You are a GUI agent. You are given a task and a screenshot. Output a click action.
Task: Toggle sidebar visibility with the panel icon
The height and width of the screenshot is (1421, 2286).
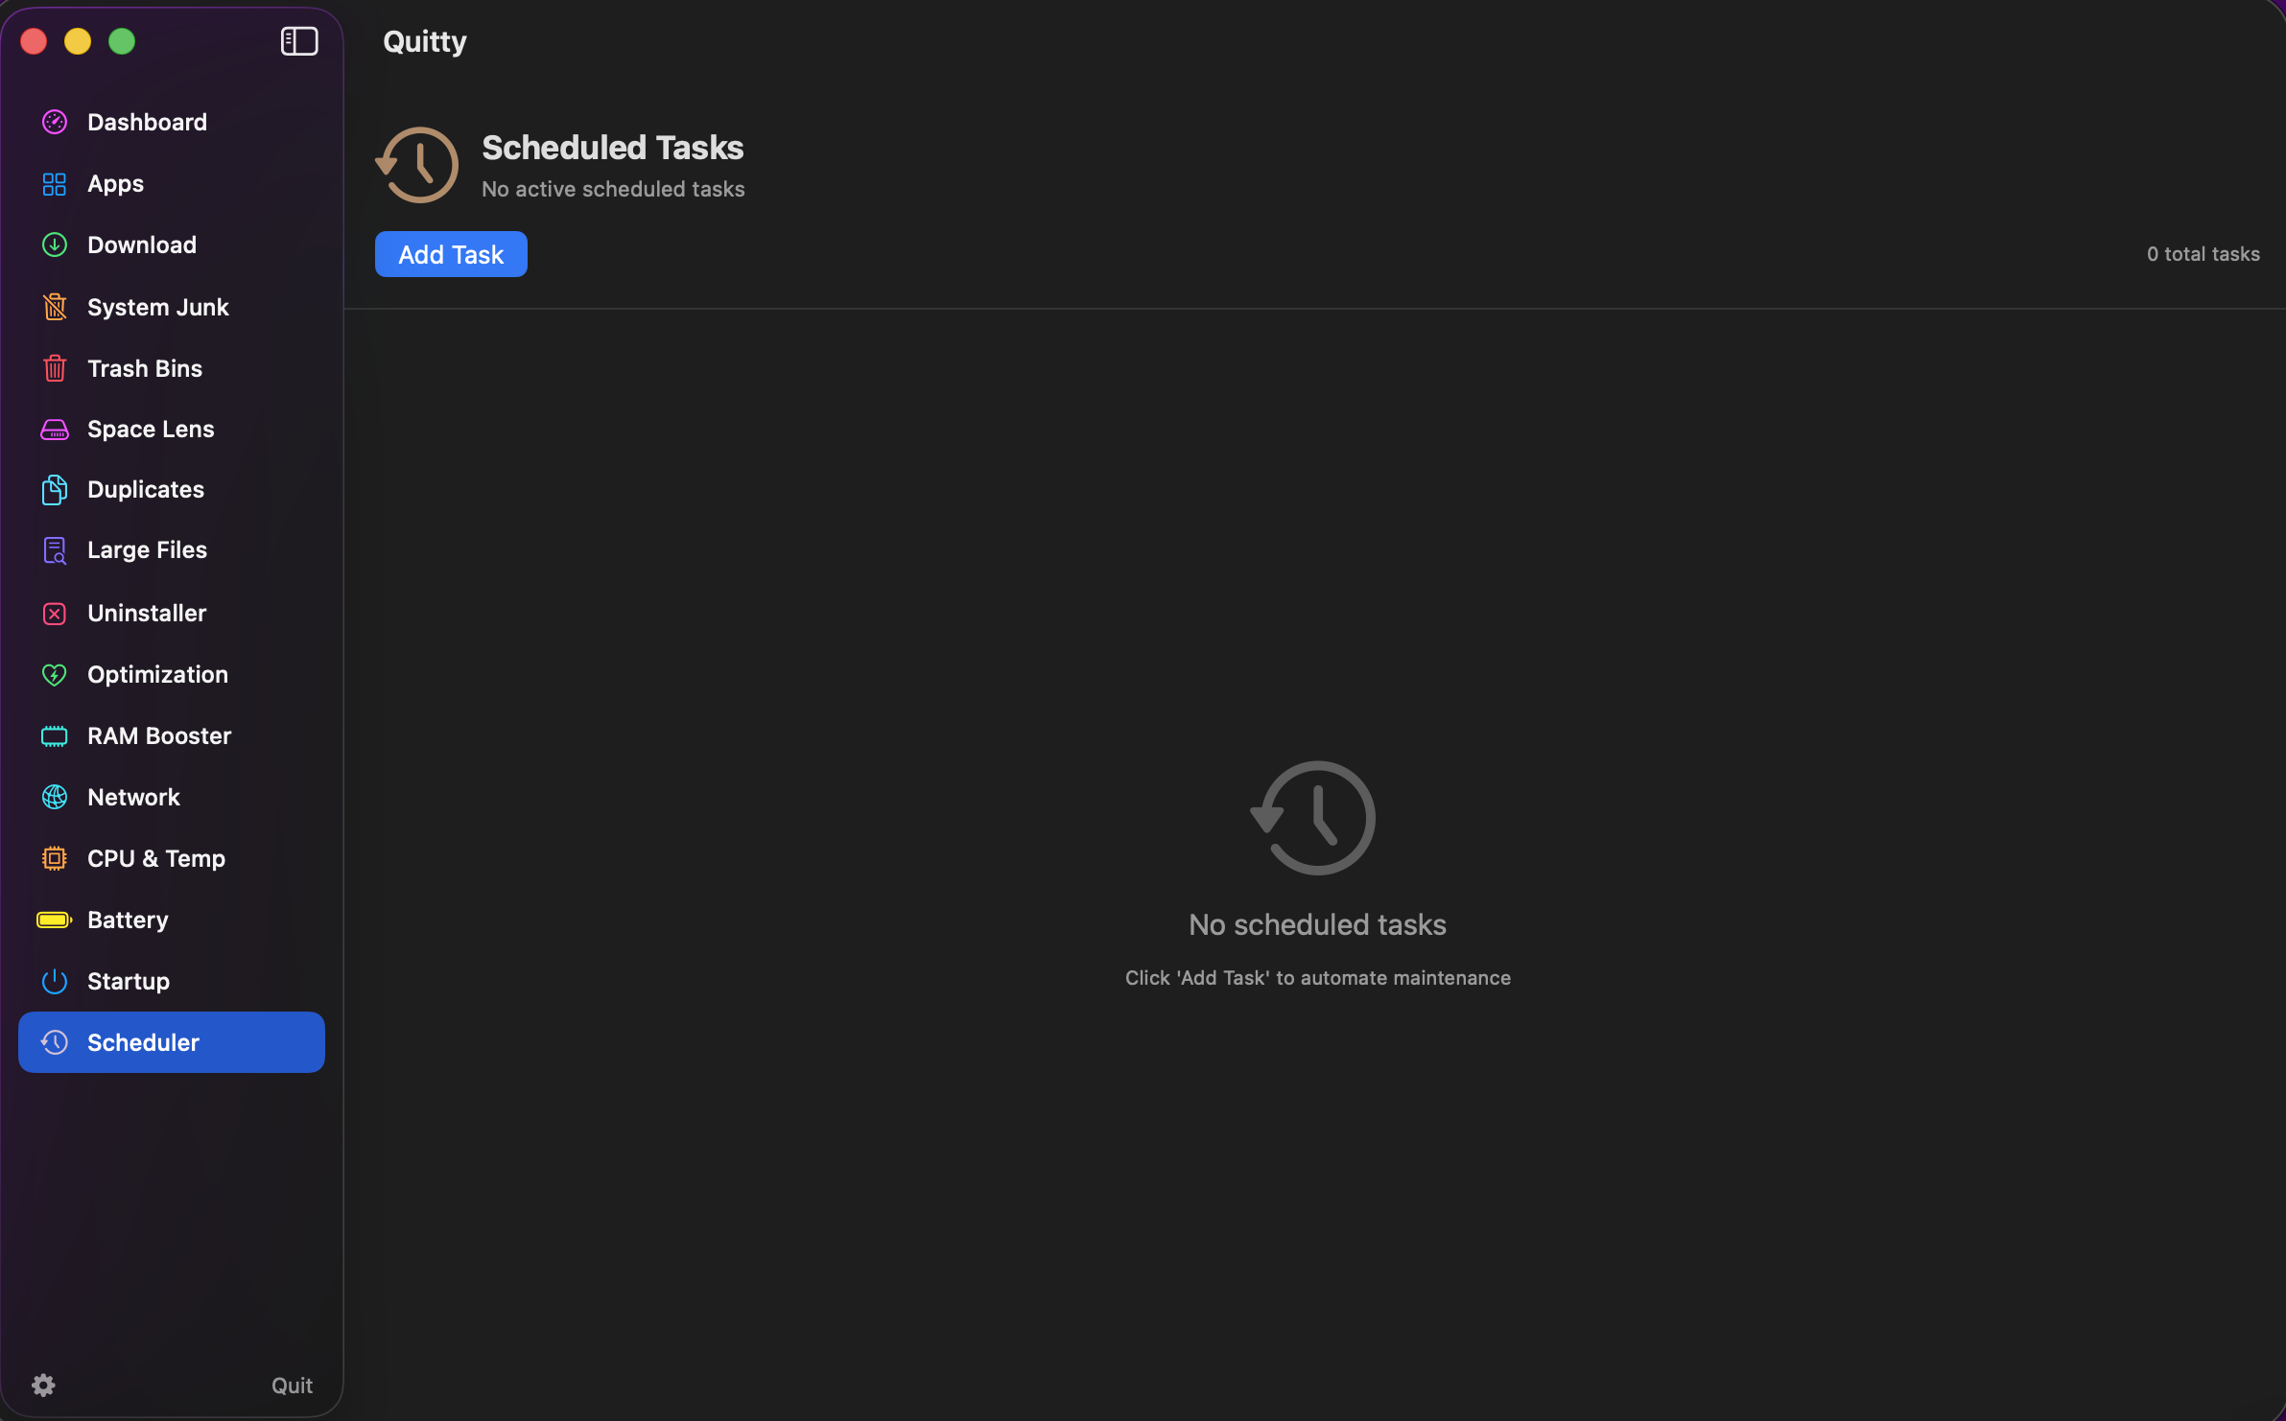click(x=299, y=41)
